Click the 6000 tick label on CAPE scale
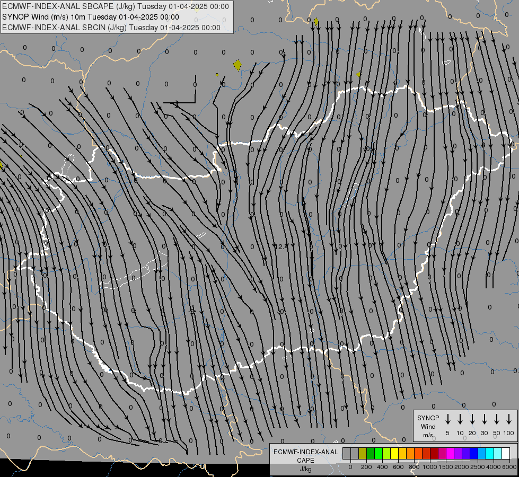Screen dimensions: 519x477 point(509,467)
